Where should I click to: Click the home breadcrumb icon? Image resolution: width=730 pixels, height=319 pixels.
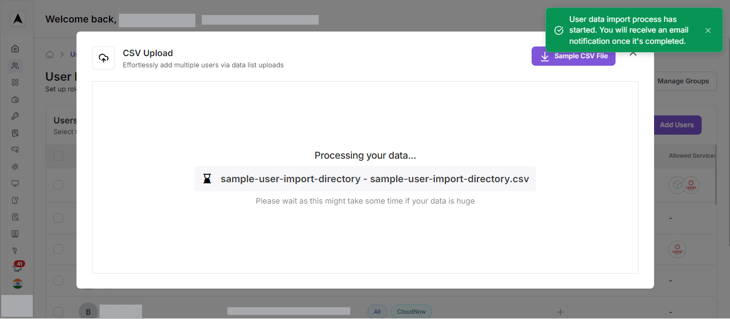(x=50, y=53)
